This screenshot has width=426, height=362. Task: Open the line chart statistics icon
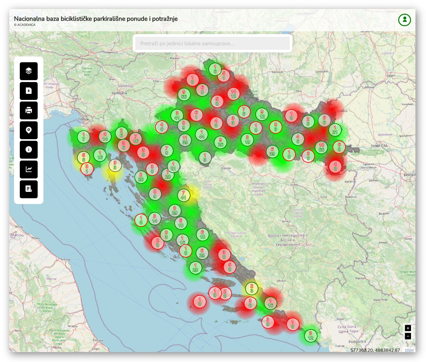29,169
